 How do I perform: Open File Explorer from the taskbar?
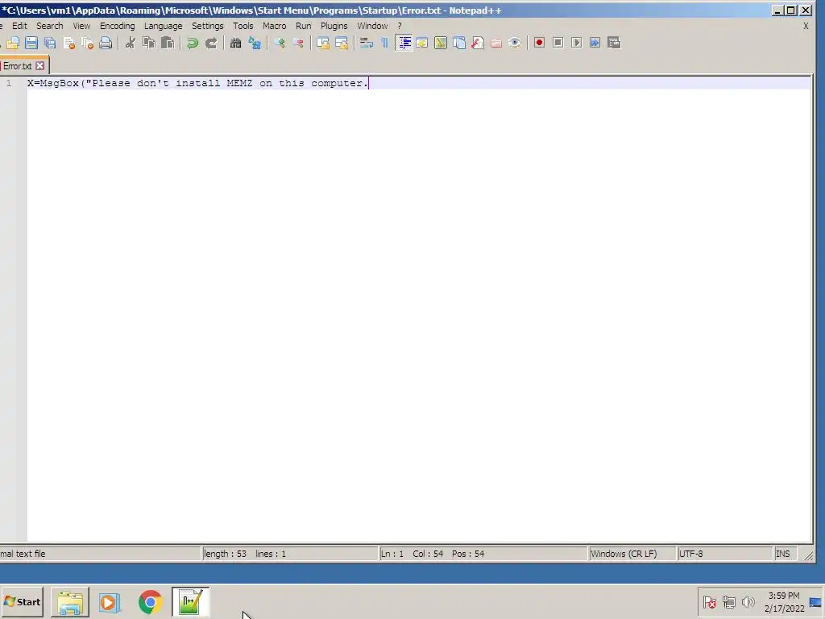click(x=70, y=601)
